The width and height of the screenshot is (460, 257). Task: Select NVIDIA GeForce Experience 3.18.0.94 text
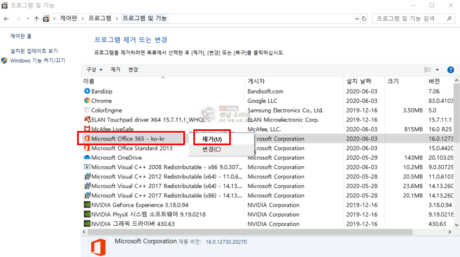(140, 205)
